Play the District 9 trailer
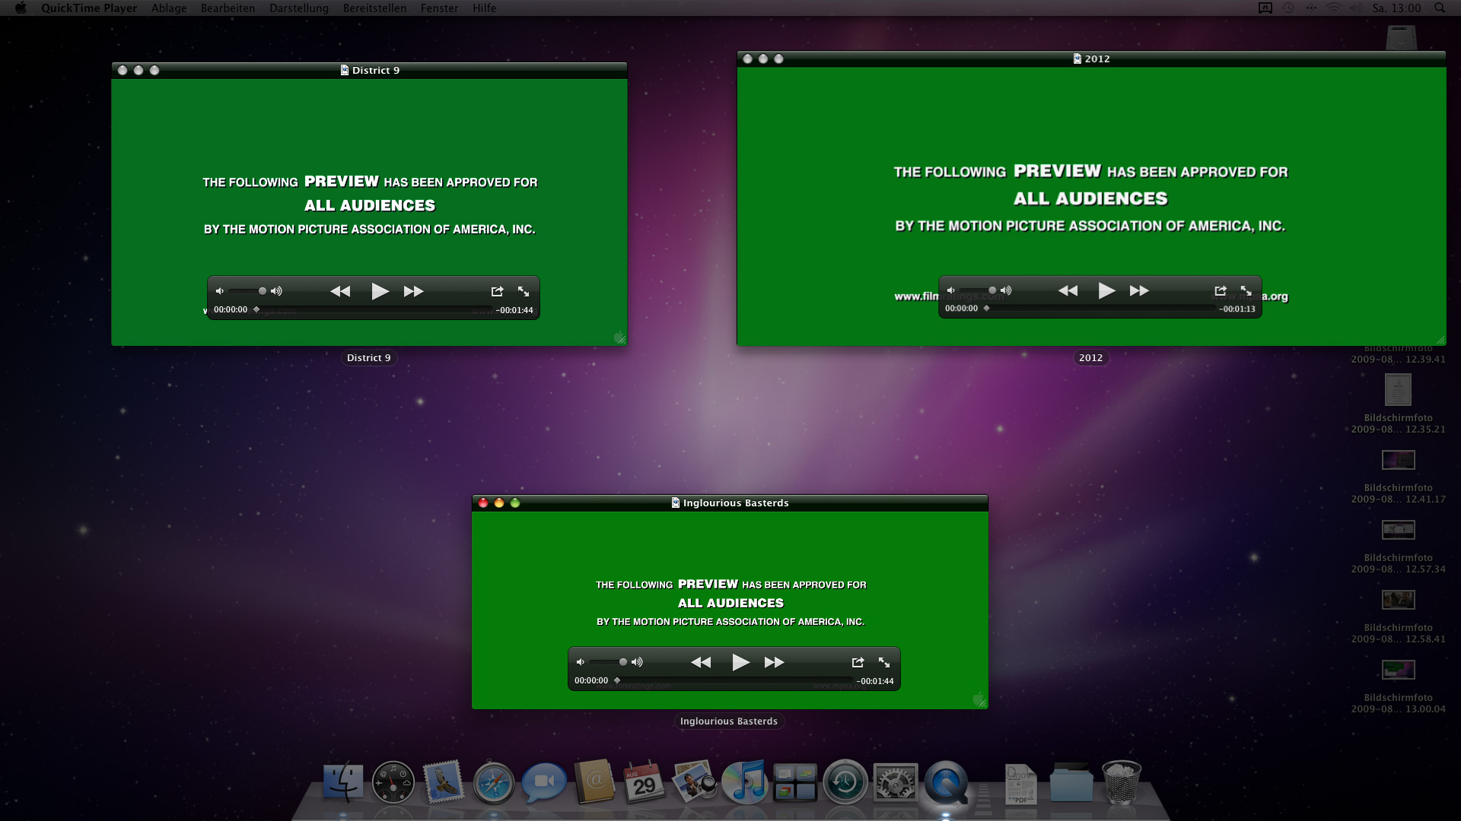Viewport: 1461px width, 821px height. (x=380, y=291)
